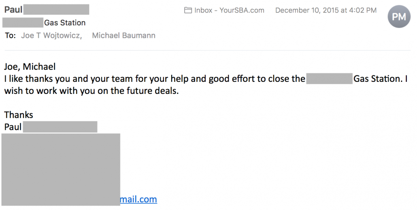Select recipient Michael Baumann
This screenshot has width=417, height=210.
point(123,35)
